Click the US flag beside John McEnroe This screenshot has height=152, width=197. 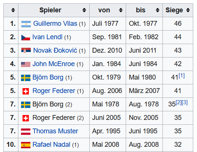[x=26, y=64]
